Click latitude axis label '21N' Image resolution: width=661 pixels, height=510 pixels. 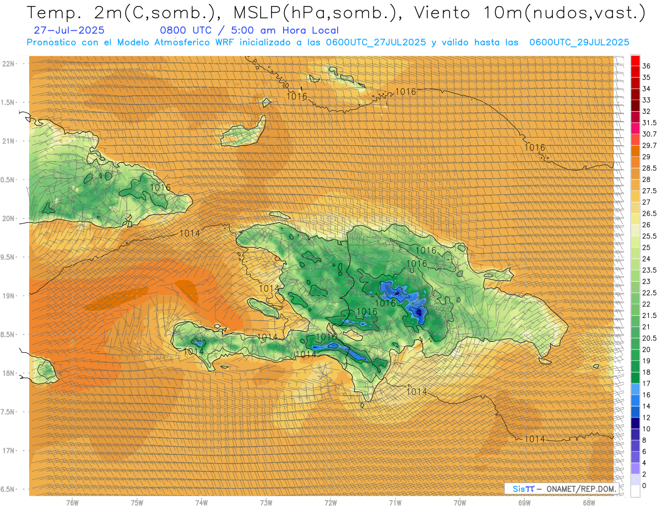9,141
